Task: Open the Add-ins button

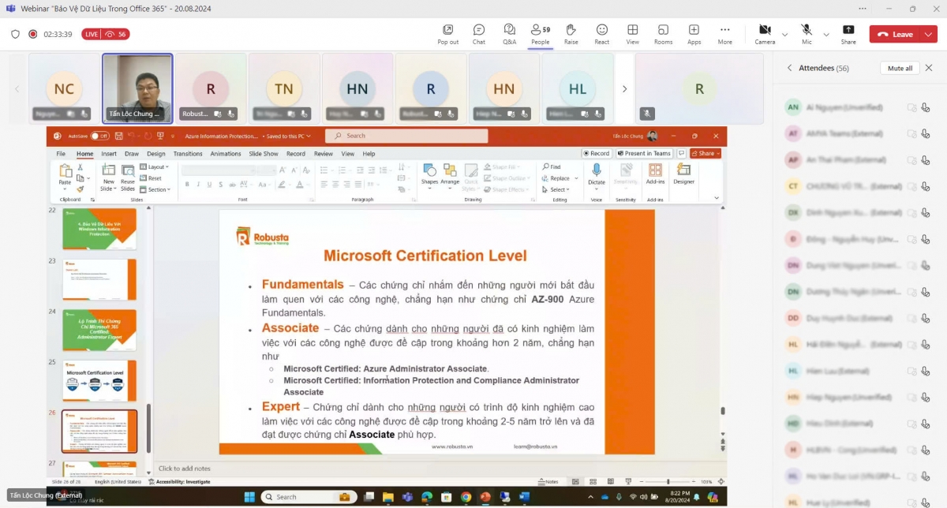Action: pos(655,174)
